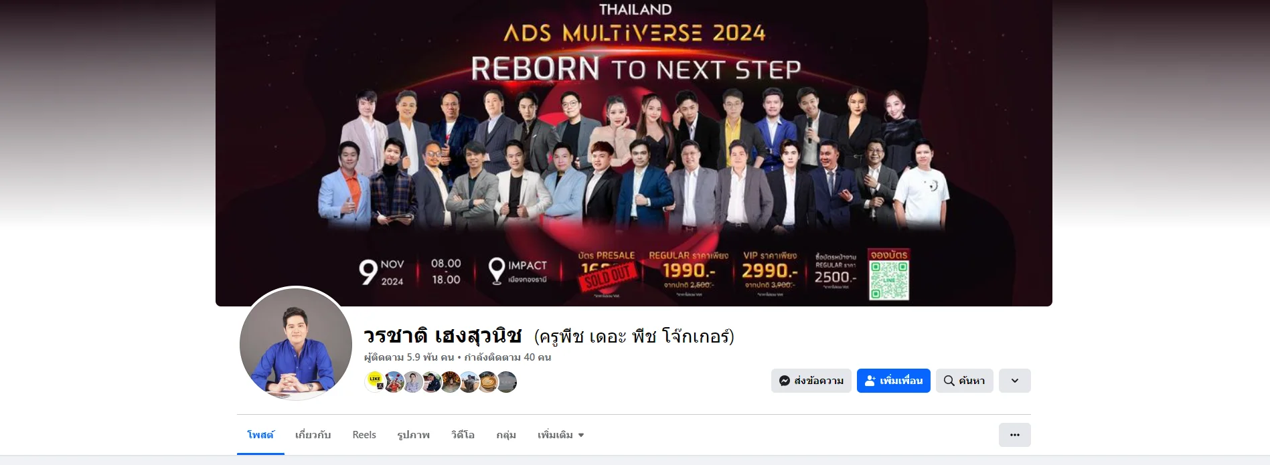
Task: Click the last gray follower avatar
Action: pos(507,381)
